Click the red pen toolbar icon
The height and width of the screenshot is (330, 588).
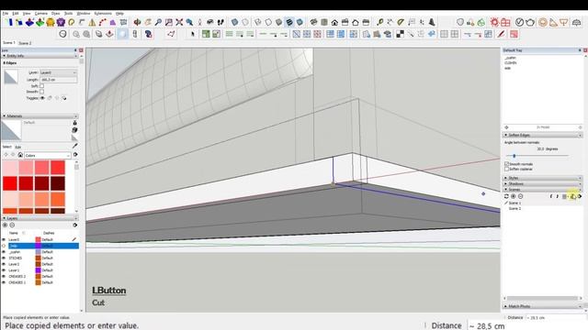coord(501,35)
